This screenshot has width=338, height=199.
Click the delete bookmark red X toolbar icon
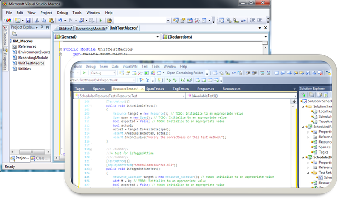tap(321, 73)
